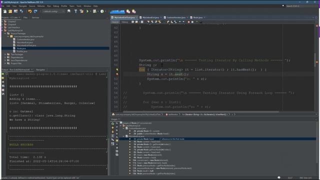Select the MyLinkedListTest.java editor tab
The image size is (320, 180).
(x=124, y=17)
